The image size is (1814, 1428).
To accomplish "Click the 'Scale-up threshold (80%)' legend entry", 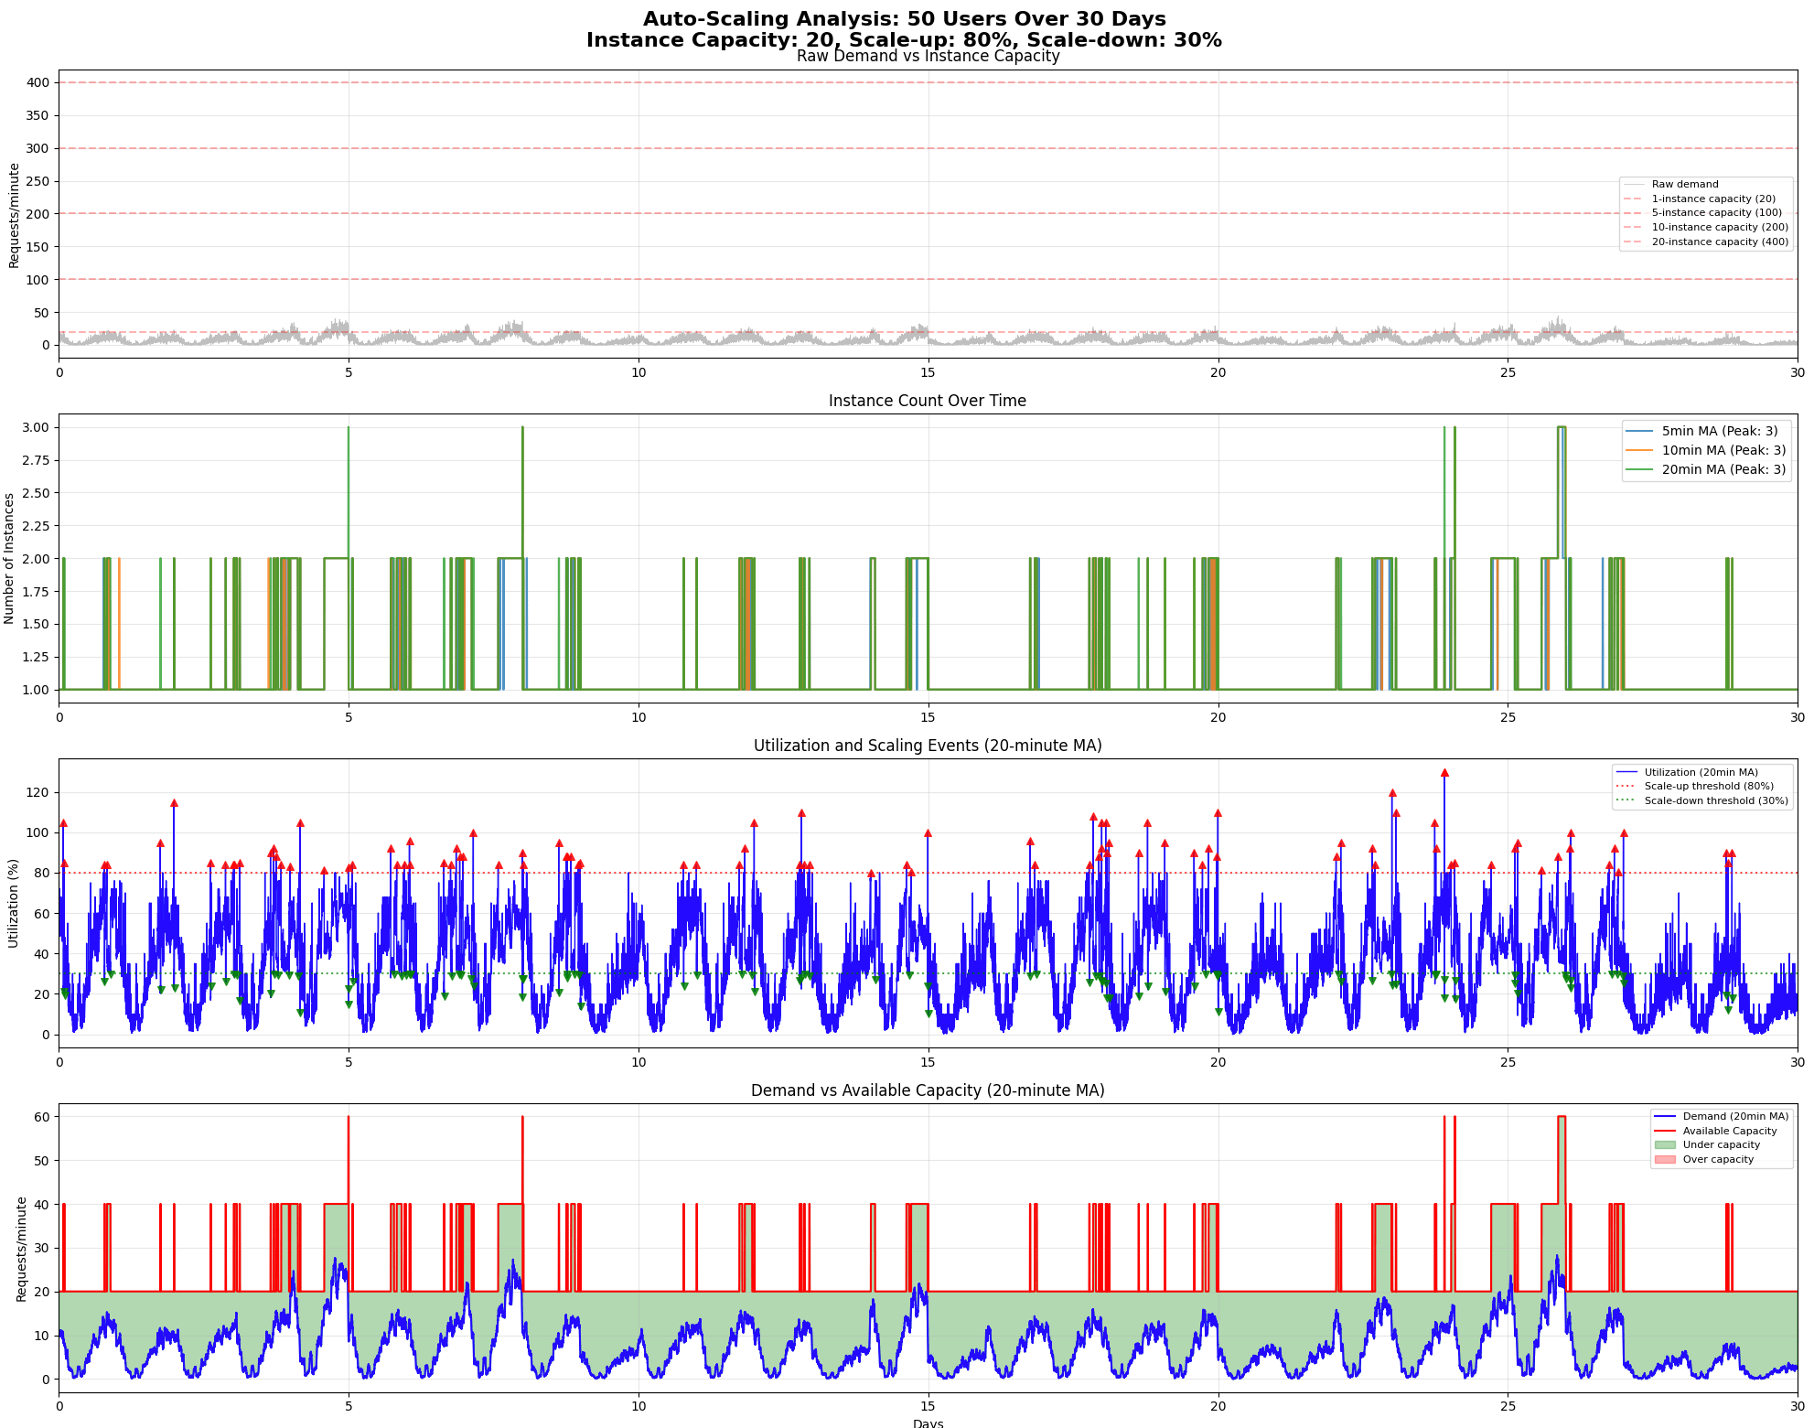I will (1708, 787).
